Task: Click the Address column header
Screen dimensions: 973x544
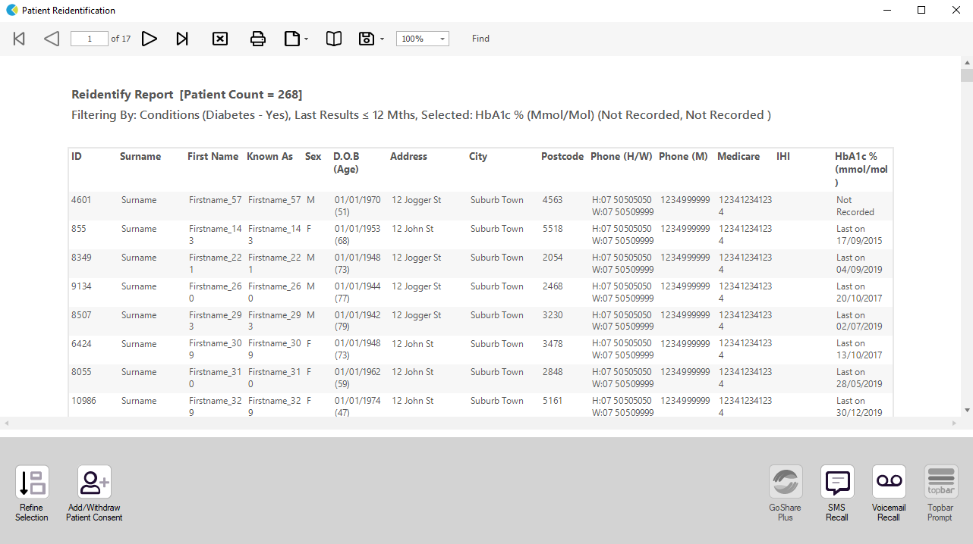Action: click(x=408, y=157)
